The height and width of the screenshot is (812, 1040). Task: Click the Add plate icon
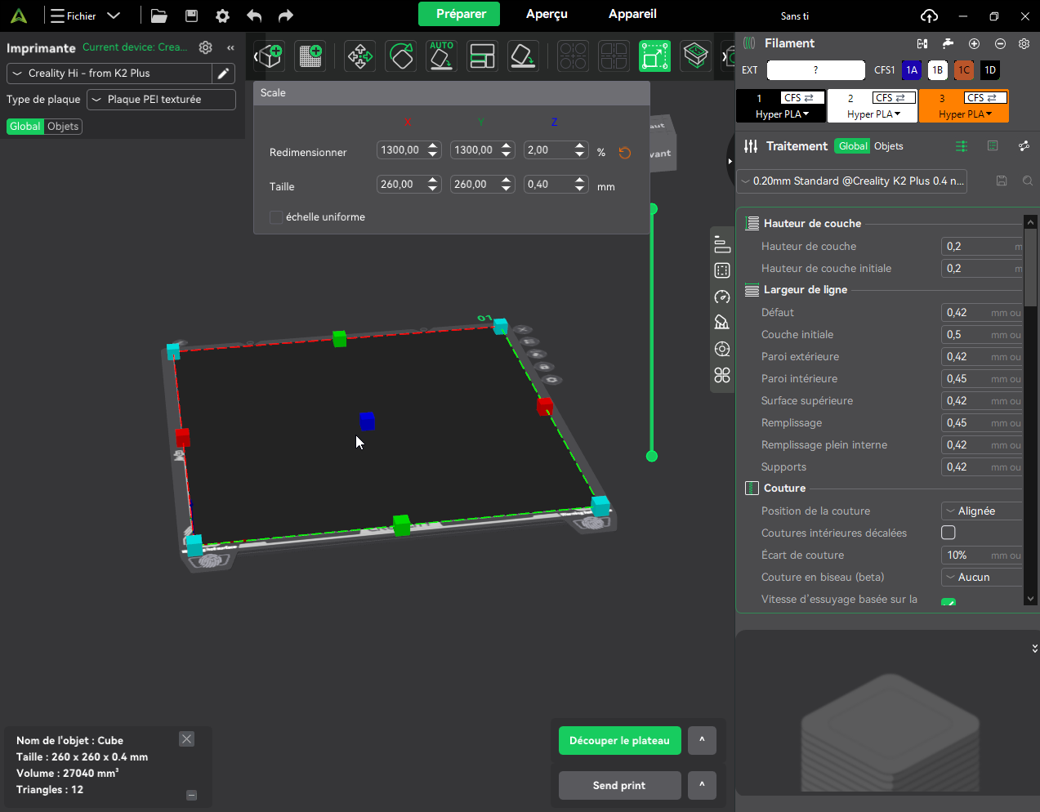pos(310,56)
